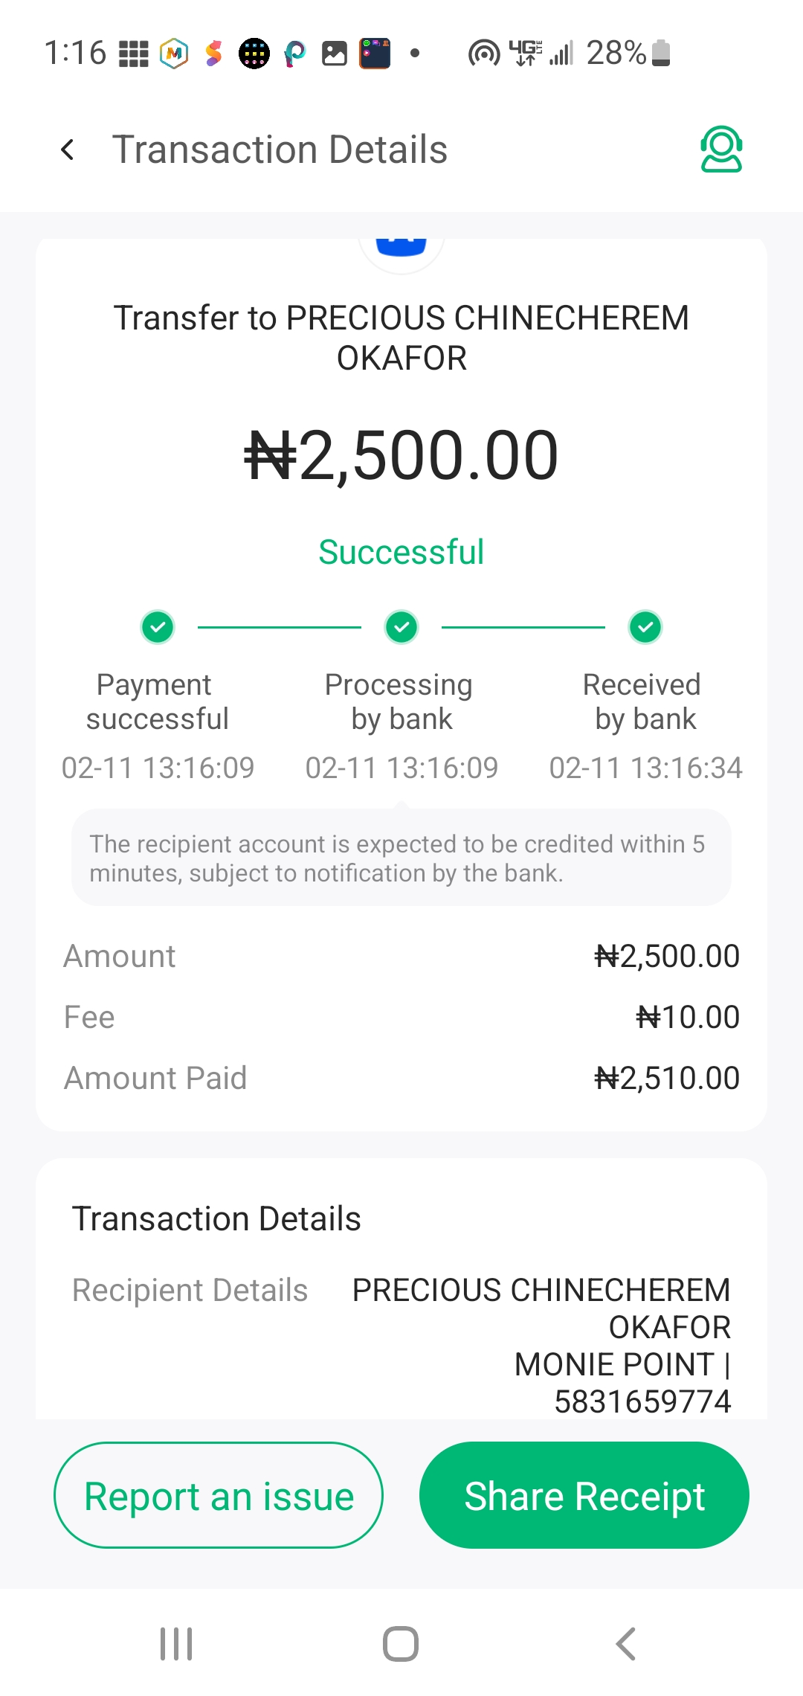Tap the ₦2,500.00 headline amount
The width and height of the screenshot is (803, 1696).
click(x=401, y=455)
